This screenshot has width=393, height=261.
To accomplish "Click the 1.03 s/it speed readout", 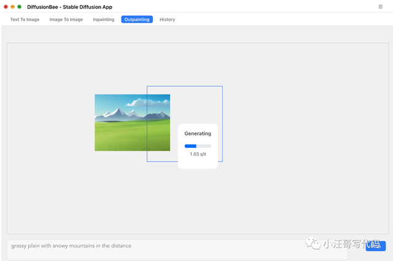I will (198, 154).
